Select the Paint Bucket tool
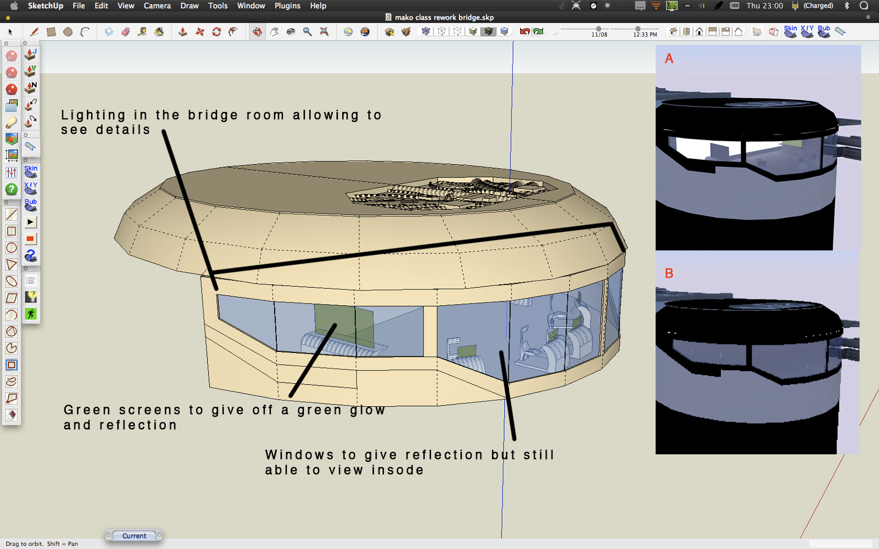The width and height of the screenshot is (879, 549). click(159, 32)
